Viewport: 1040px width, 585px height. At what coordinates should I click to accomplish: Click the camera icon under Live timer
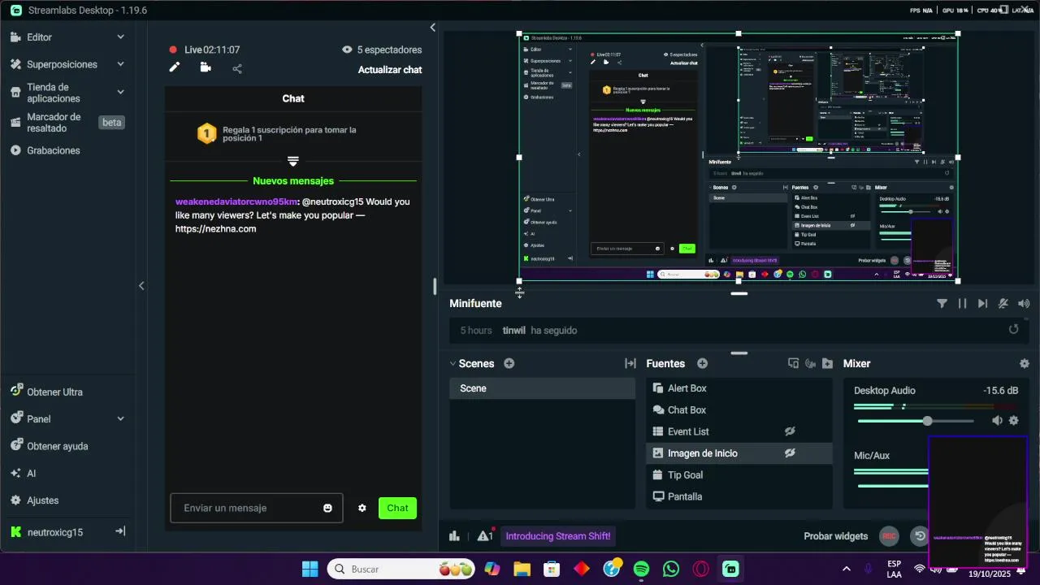206,67
